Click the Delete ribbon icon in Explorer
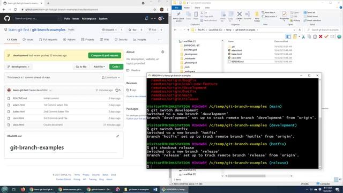Image resolution: width=343 pixels, height=193 pixels. (x=240, y=16)
